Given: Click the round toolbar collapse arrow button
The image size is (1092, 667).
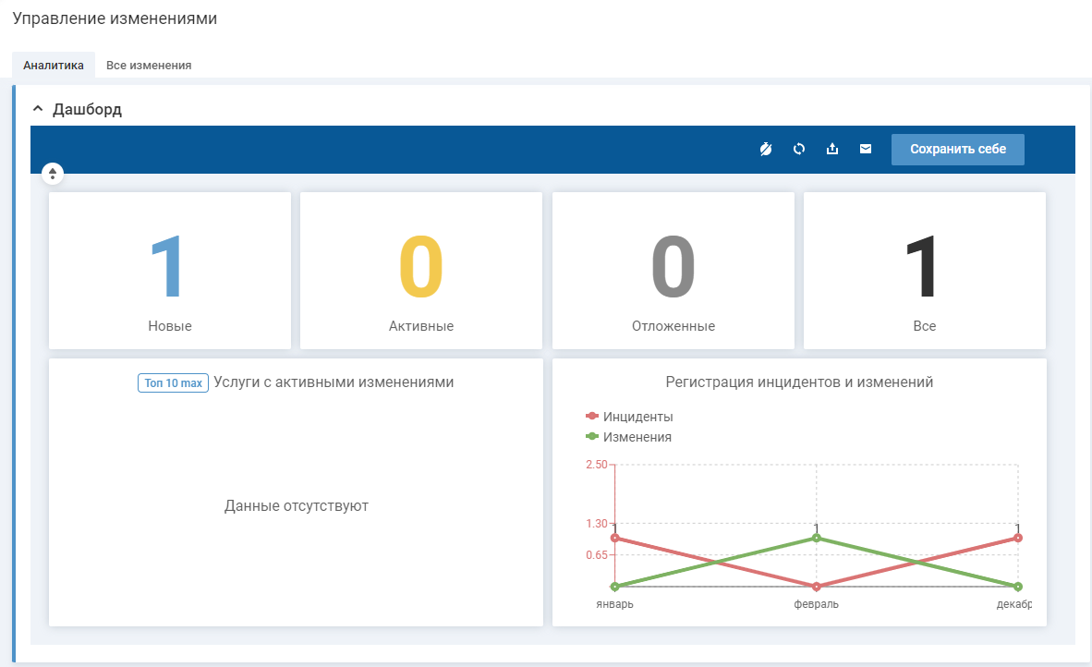Looking at the screenshot, I should [53, 174].
